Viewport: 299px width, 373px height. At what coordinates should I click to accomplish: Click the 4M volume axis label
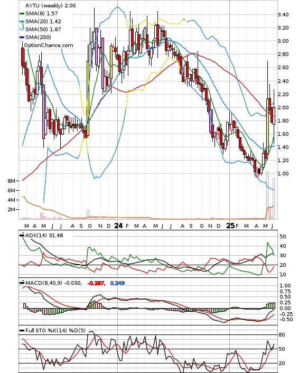click(12, 200)
